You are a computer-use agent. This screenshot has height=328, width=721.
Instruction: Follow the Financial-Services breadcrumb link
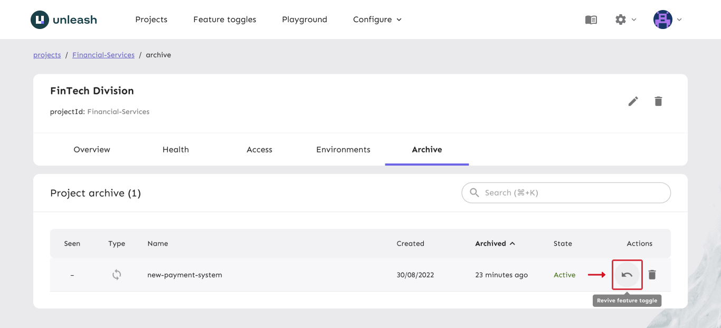(103, 55)
